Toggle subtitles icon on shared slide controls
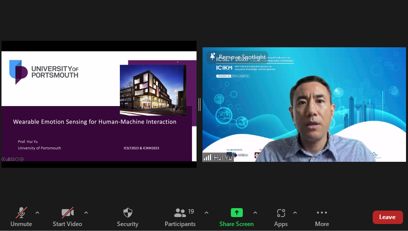 click(x=12, y=159)
